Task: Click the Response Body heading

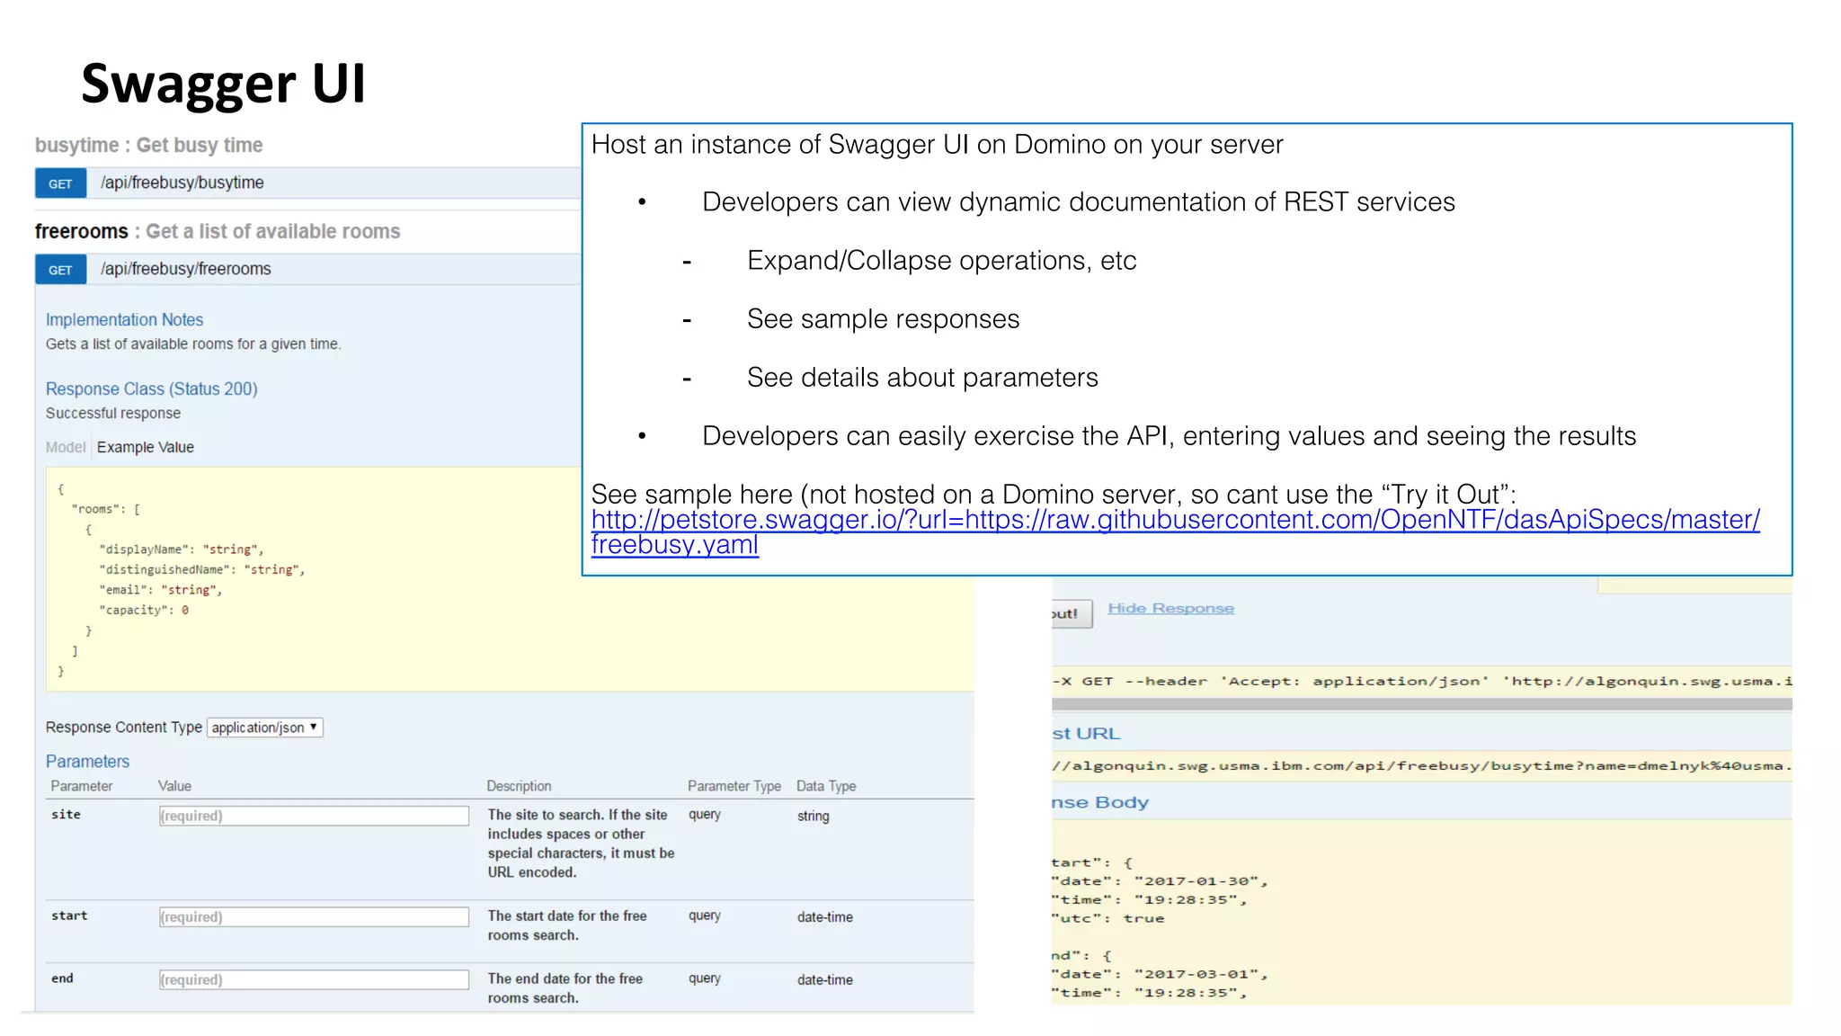Action: 1100,802
